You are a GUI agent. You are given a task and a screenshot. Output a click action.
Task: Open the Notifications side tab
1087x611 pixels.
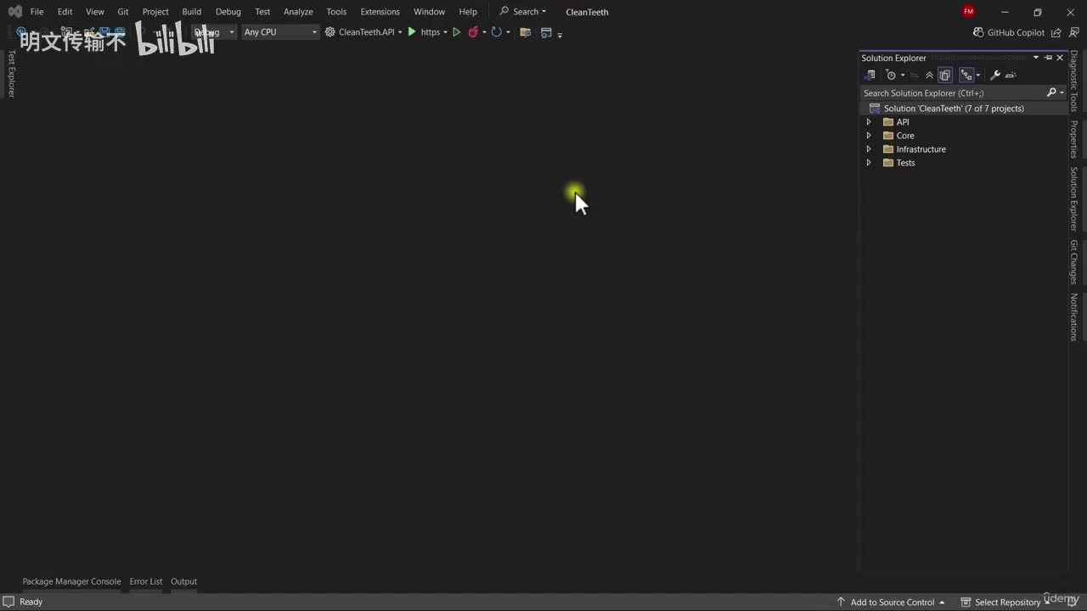point(1074,317)
